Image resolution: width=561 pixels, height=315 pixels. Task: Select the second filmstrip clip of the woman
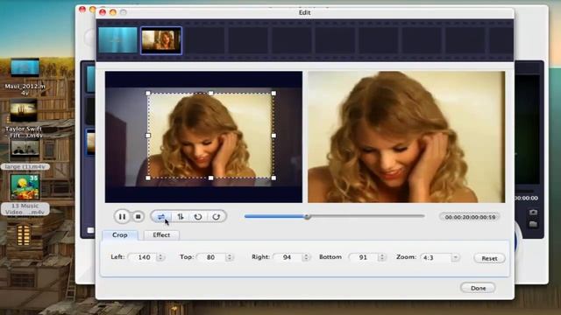(x=161, y=40)
